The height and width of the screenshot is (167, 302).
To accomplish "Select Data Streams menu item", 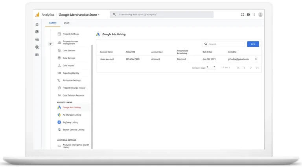I will [69, 51].
